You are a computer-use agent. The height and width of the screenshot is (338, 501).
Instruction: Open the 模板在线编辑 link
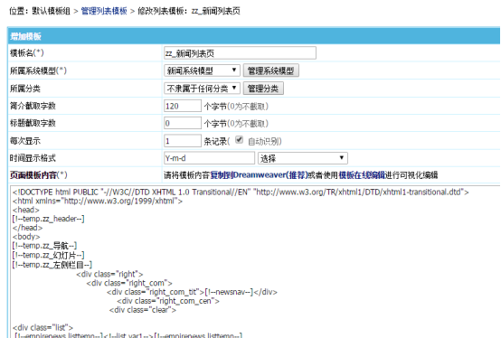pyautogui.click(x=362, y=175)
